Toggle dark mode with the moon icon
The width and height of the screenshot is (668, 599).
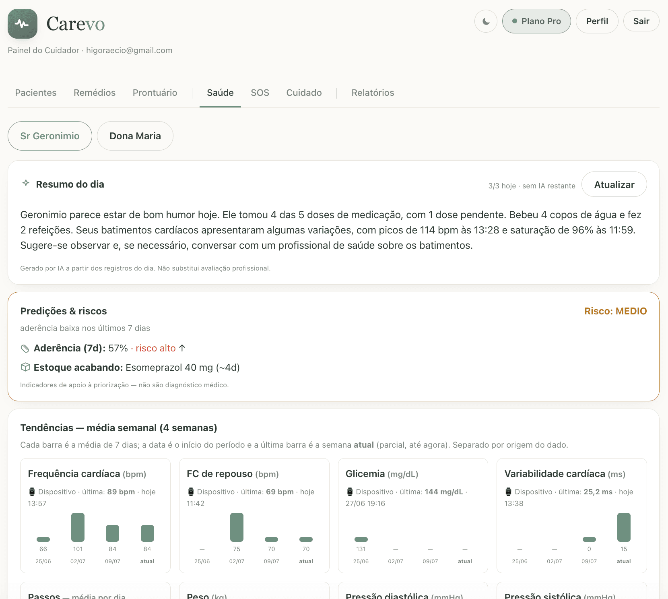(x=486, y=21)
